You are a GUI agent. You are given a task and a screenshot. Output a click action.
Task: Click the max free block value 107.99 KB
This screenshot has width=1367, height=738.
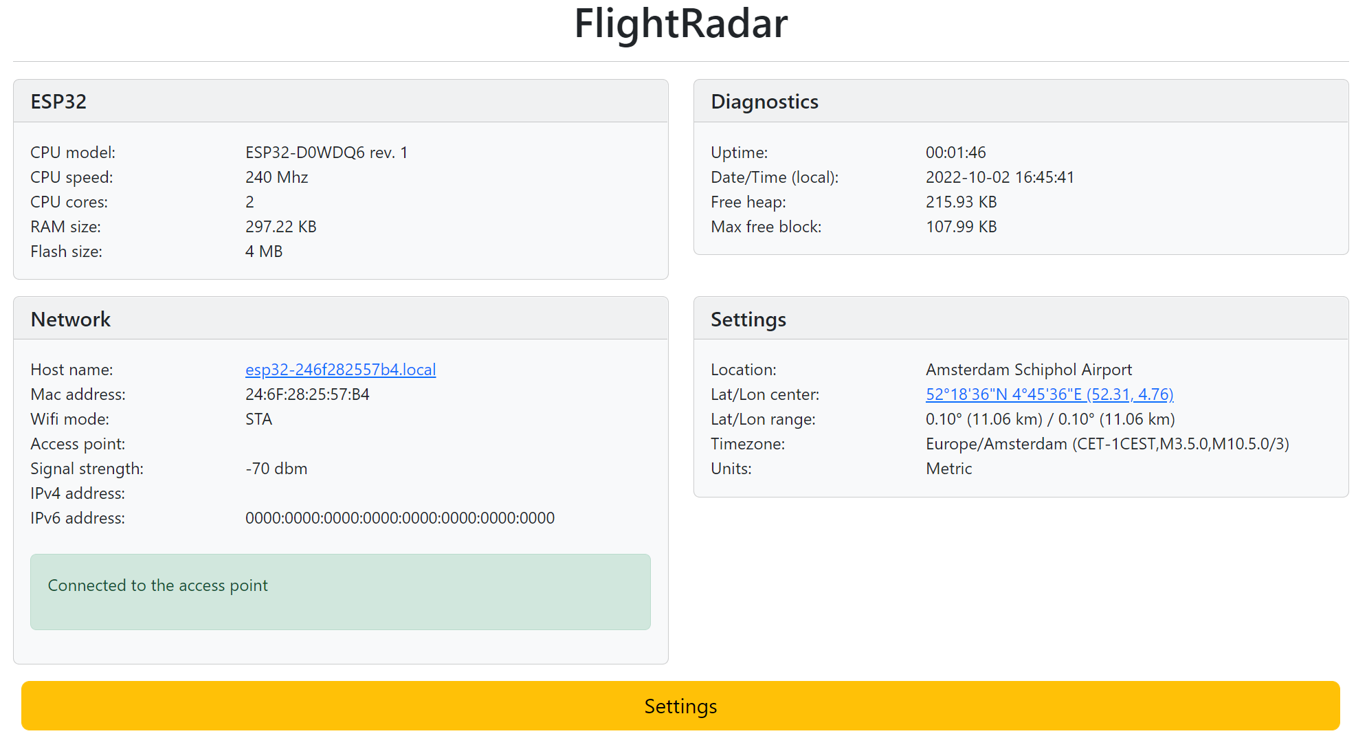click(961, 227)
